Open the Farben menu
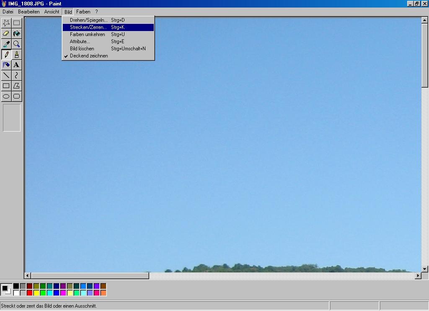429x311 pixels. pyautogui.click(x=83, y=12)
